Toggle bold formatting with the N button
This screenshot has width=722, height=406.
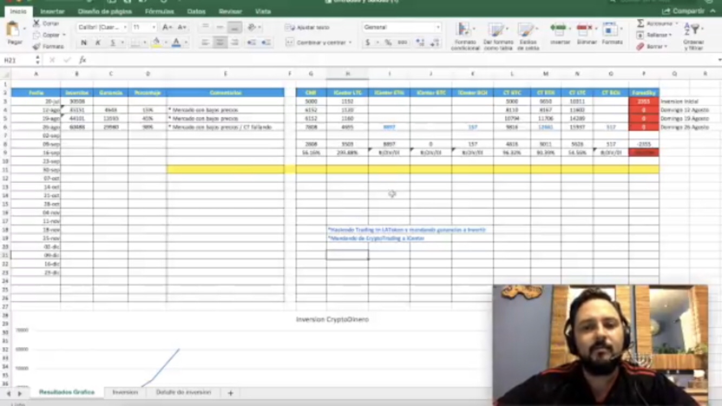(x=84, y=42)
